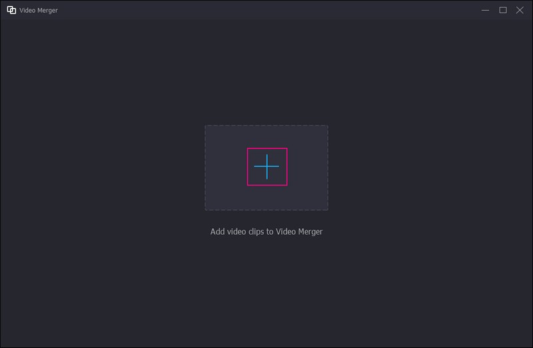Click the 'Add video clips to Video Merger' text
This screenshot has width=533, height=348.
pyautogui.click(x=266, y=232)
